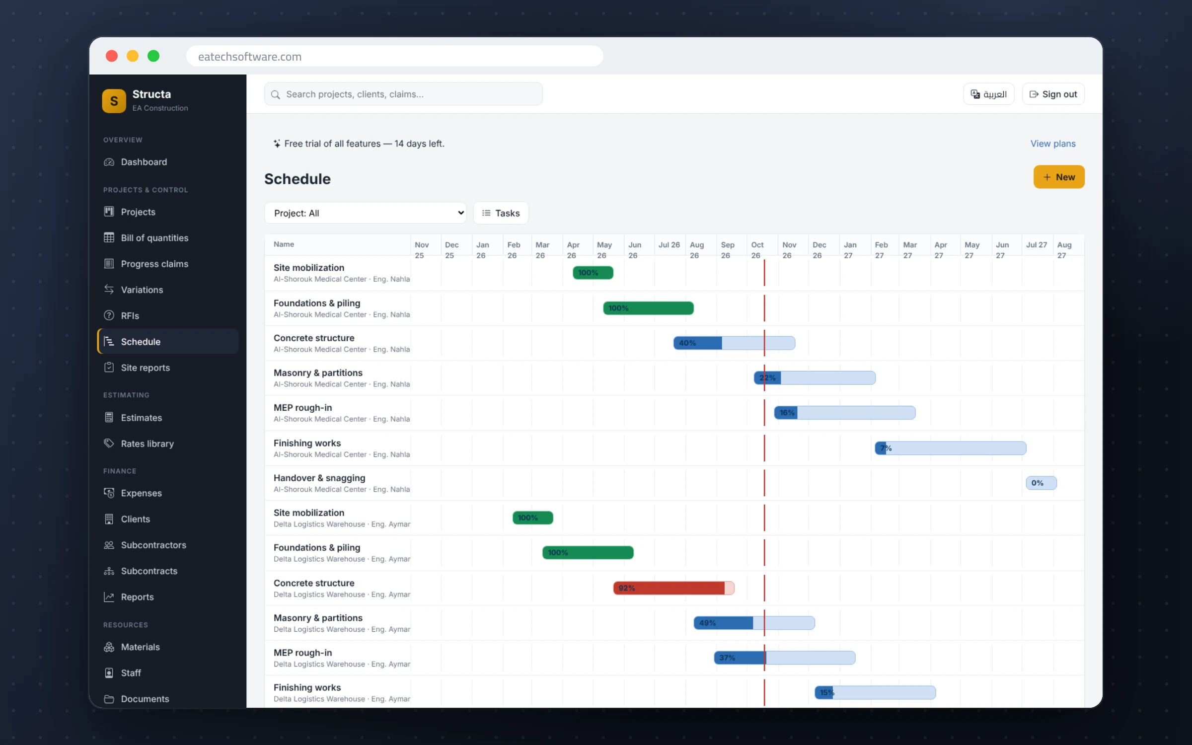Select the Materials icon
The height and width of the screenshot is (745, 1192).
click(x=109, y=647)
